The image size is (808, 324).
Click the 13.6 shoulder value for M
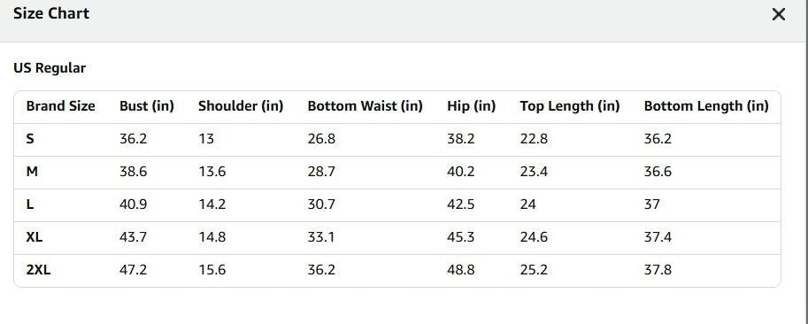click(212, 172)
